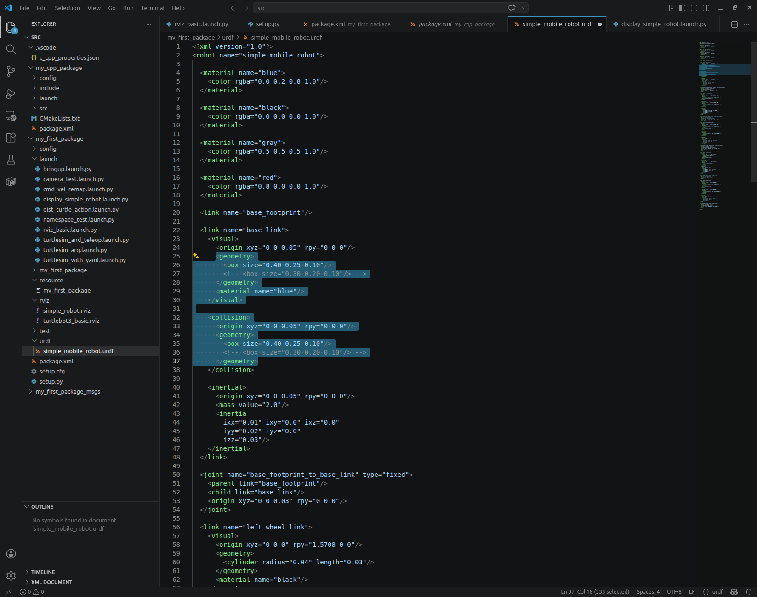
Task: Toggle the secondary side bar
Action: coord(706,8)
